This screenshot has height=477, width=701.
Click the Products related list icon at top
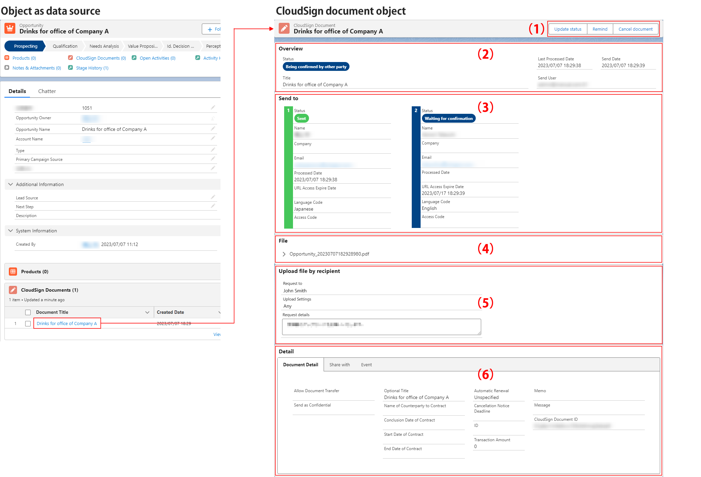7,58
